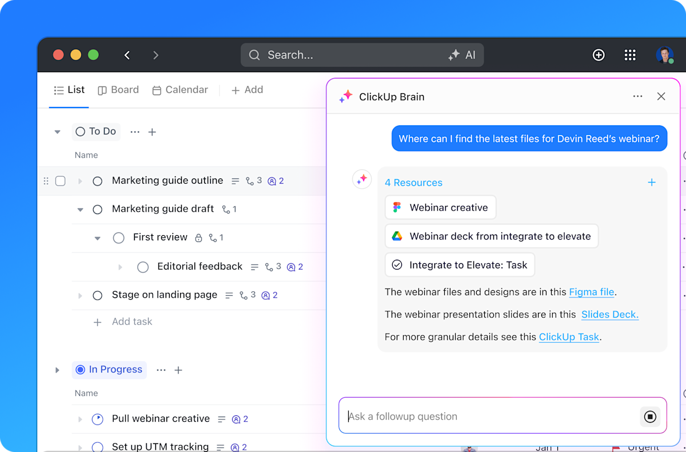Collapse the To Do group
The height and width of the screenshot is (452, 686).
click(x=57, y=132)
